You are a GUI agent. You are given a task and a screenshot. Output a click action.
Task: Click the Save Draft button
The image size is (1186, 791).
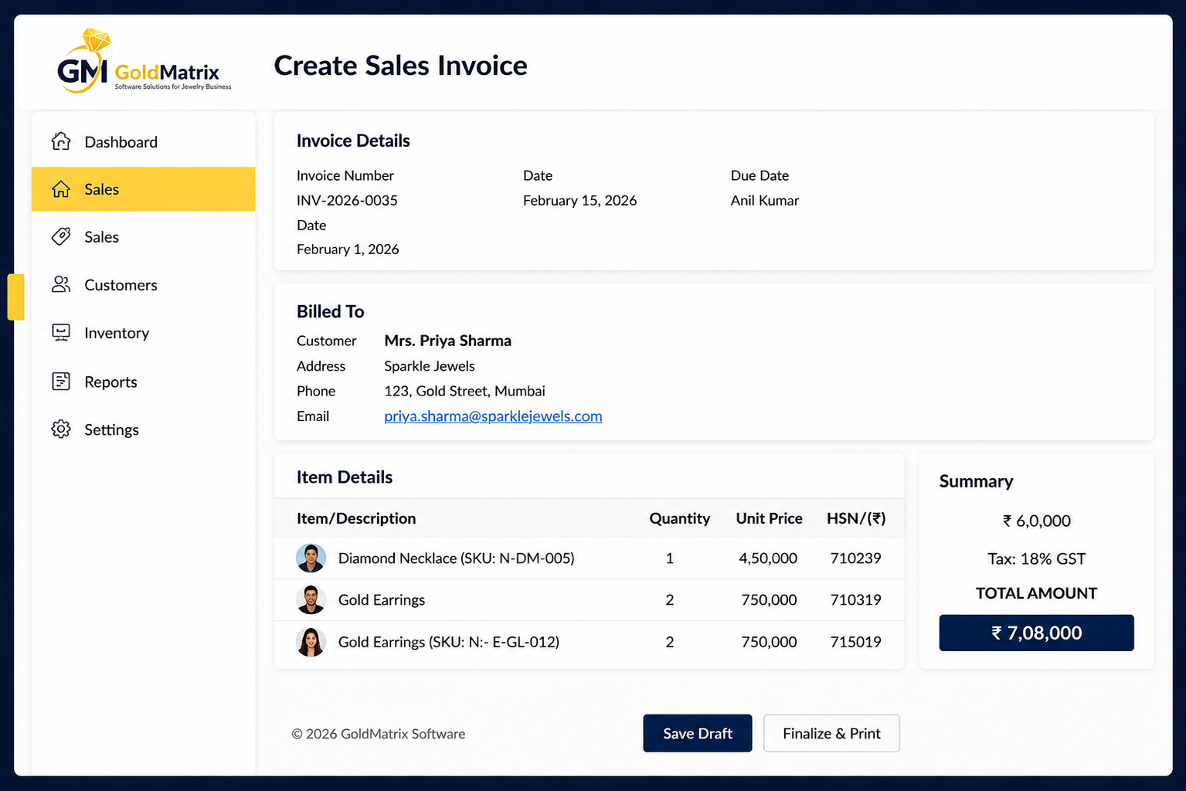(x=698, y=733)
